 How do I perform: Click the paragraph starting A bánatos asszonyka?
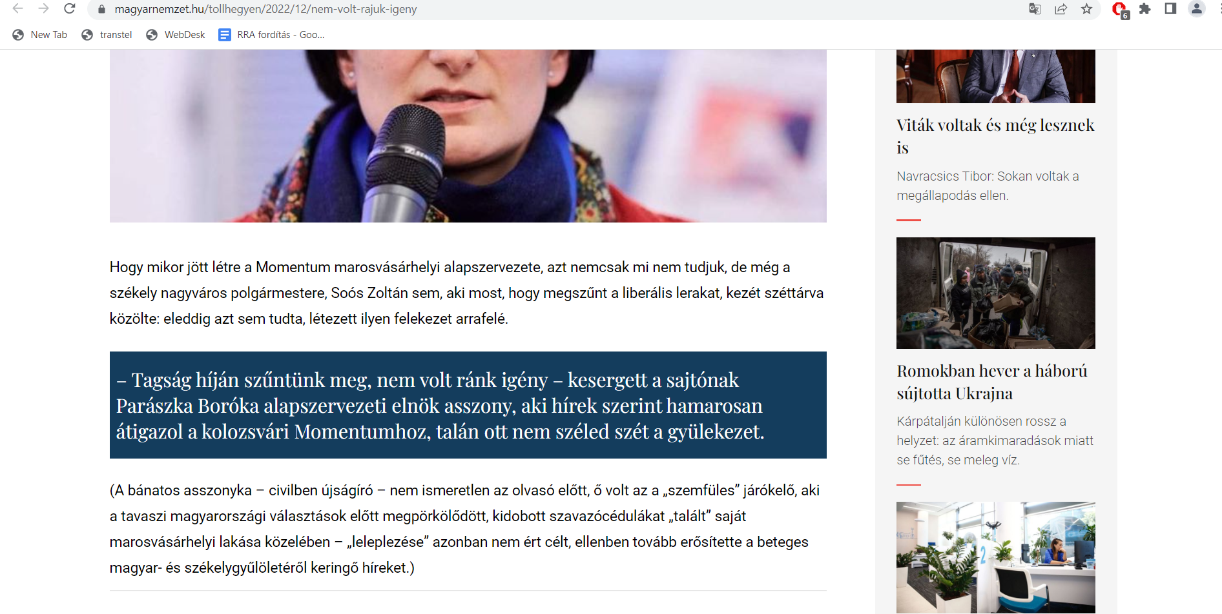(x=464, y=529)
